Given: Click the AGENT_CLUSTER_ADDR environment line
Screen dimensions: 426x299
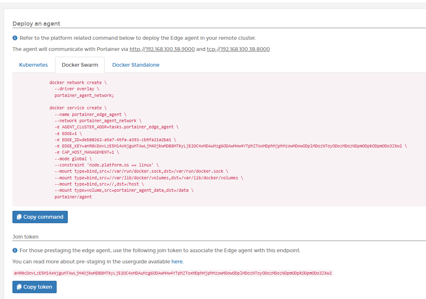Looking at the screenshot, I should pos(117,127).
